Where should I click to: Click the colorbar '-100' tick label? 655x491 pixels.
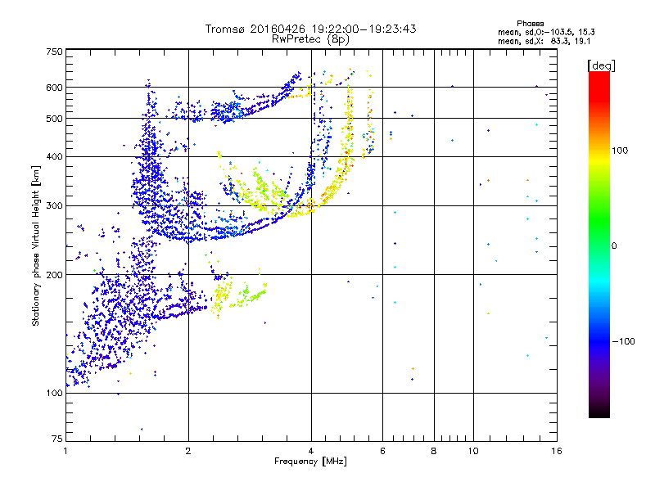coord(624,341)
